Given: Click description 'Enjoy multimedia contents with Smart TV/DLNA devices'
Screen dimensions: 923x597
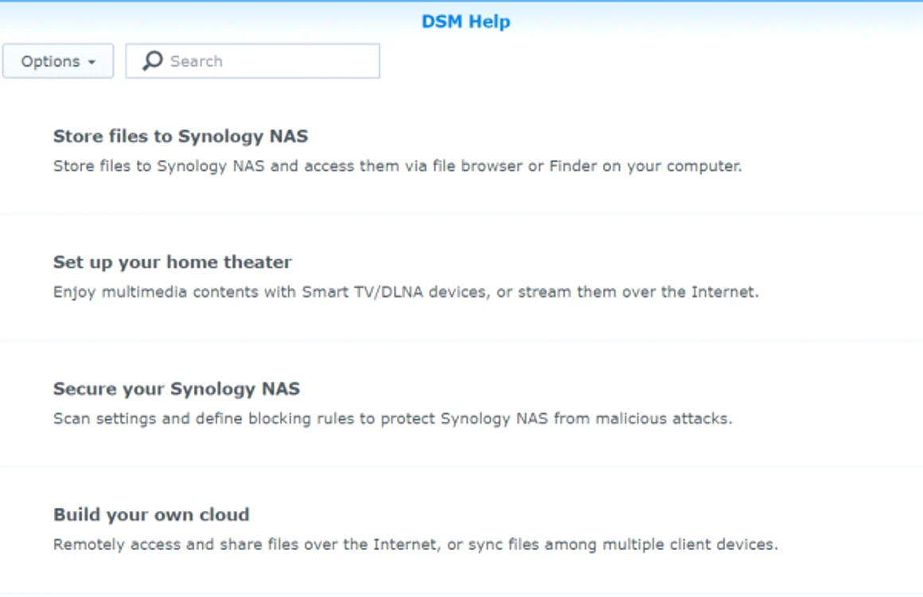Looking at the screenshot, I should (x=406, y=292).
